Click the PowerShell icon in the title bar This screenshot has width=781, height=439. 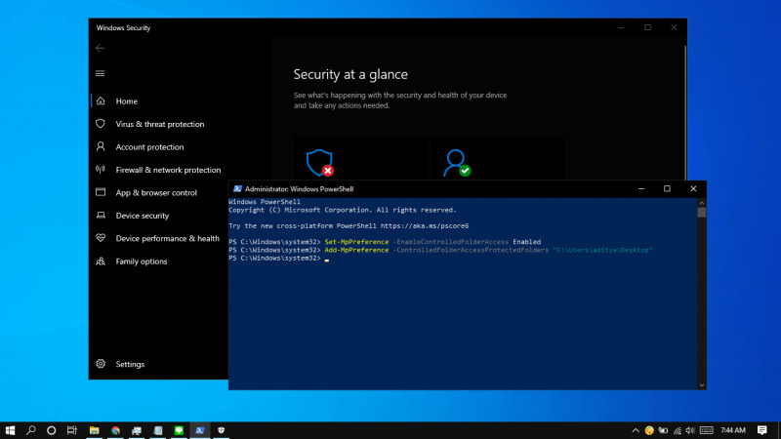point(237,189)
